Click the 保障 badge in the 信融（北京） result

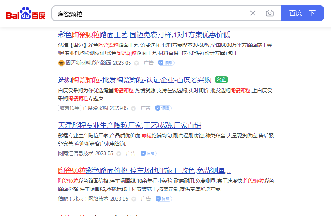click(x=164, y=199)
